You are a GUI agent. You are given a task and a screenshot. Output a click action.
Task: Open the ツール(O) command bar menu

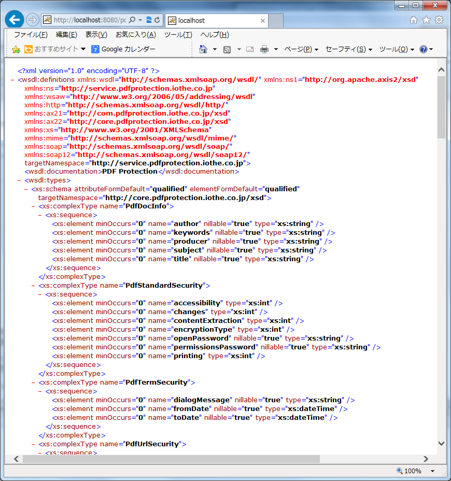[397, 49]
